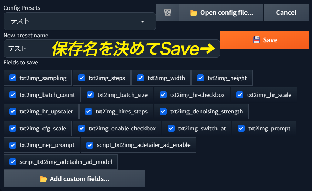Disable the txt2img_width field checkbox

[x=140, y=78]
